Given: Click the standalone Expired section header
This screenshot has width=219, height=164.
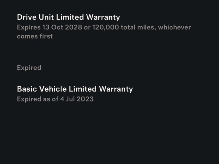Looking at the screenshot, I should (29, 68).
